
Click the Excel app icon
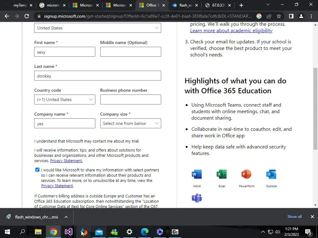(x=222, y=174)
